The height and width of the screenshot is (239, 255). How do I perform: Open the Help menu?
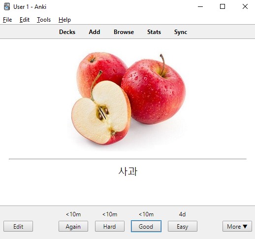point(64,20)
